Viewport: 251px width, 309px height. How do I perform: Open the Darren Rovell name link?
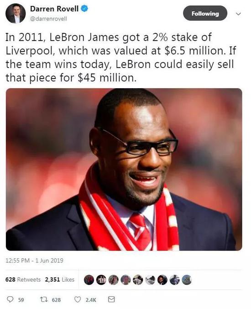pyautogui.click(x=54, y=9)
